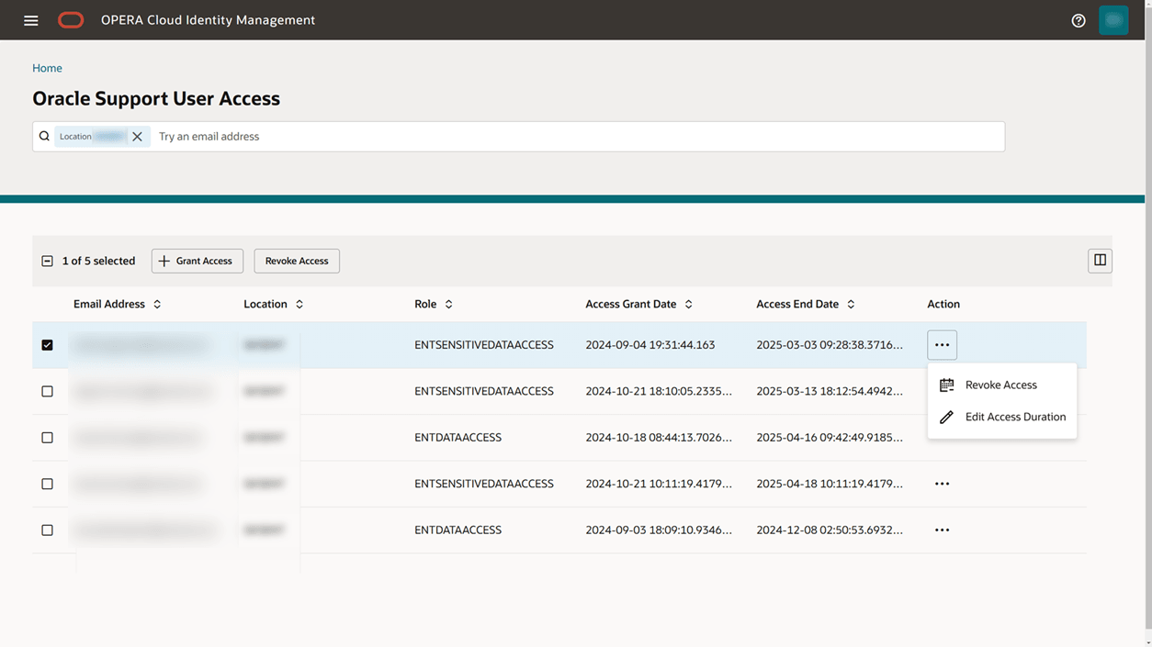The image size is (1152, 647).
Task: Sort by Location column
Action: 299,304
